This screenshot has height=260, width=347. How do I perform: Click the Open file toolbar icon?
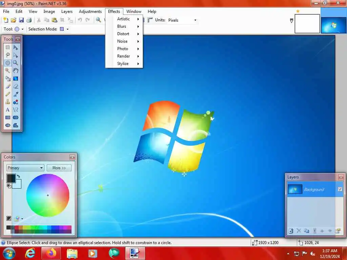click(x=14, y=20)
